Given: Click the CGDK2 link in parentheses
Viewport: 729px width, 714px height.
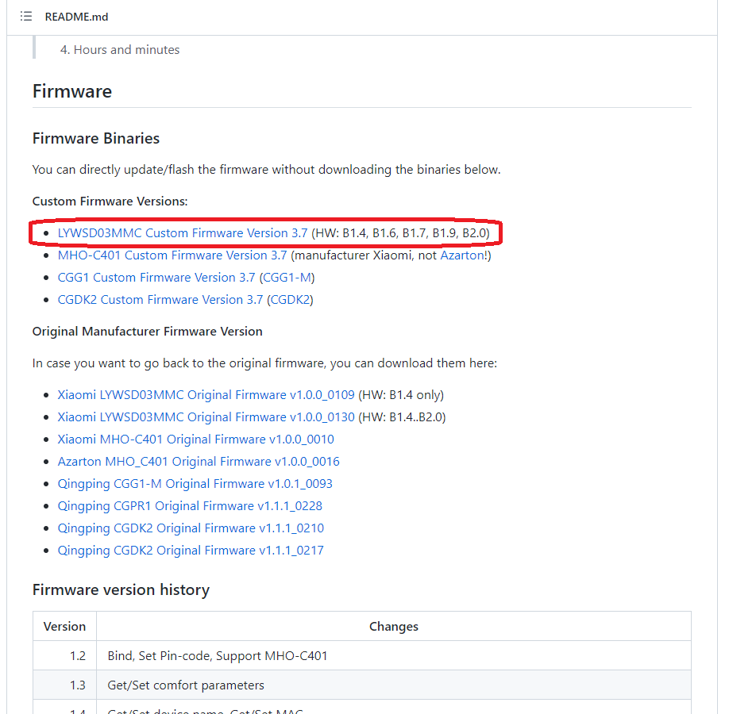Looking at the screenshot, I should point(290,300).
